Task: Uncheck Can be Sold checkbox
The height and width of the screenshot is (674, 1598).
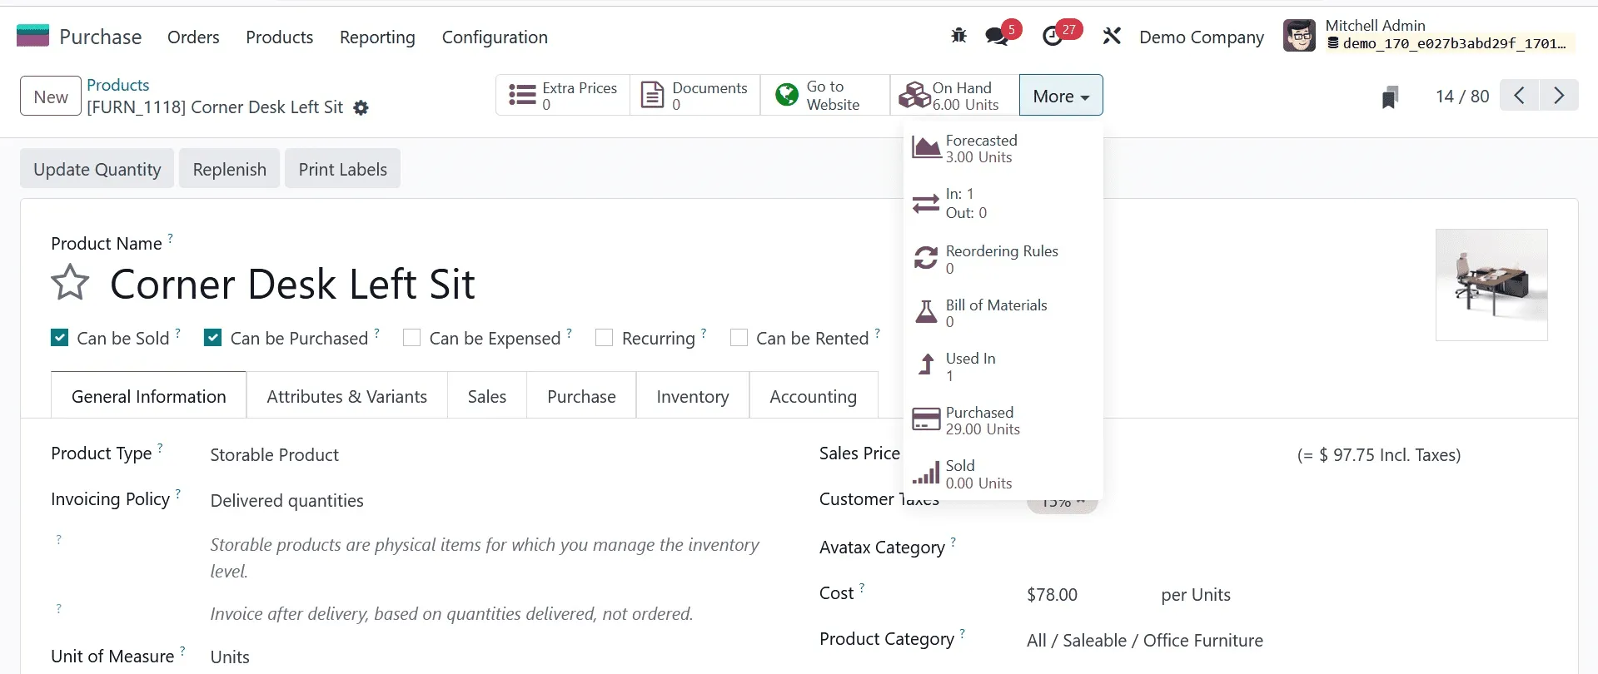Action: [59, 337]
